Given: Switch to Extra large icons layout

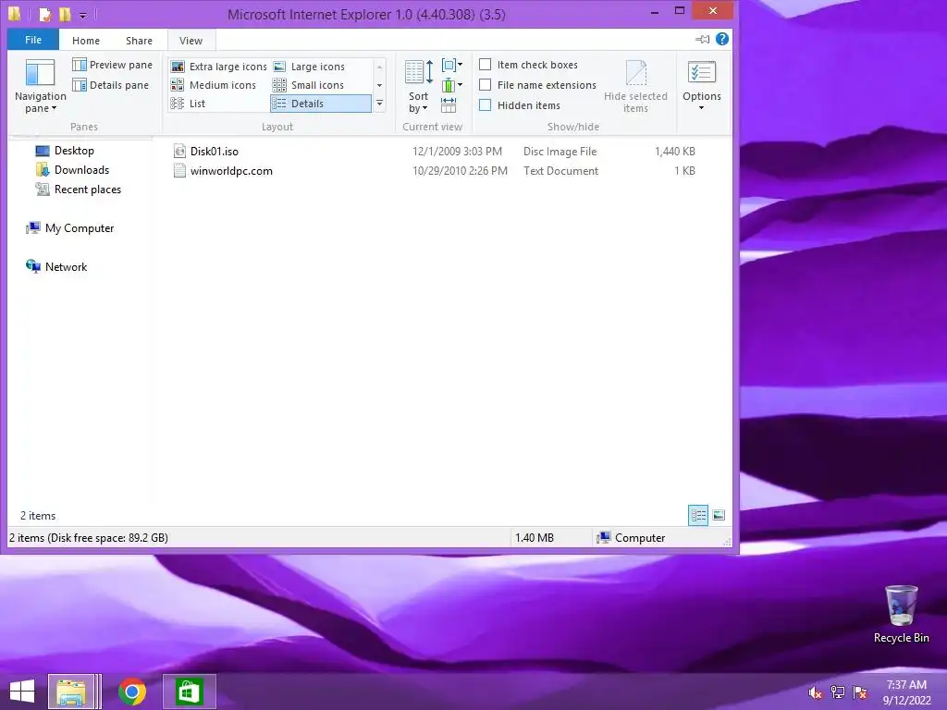Looking at the screenshot, I should coord(218,67).
